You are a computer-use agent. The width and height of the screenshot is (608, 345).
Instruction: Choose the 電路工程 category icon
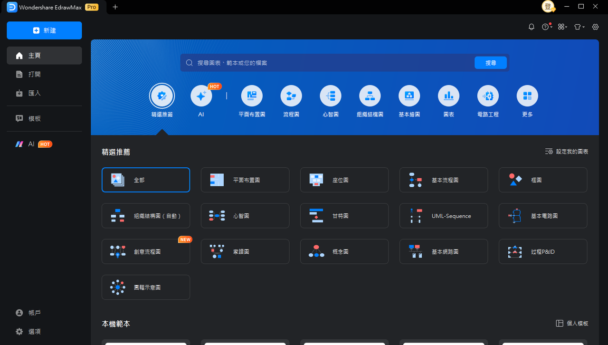(x=488, y=96)
